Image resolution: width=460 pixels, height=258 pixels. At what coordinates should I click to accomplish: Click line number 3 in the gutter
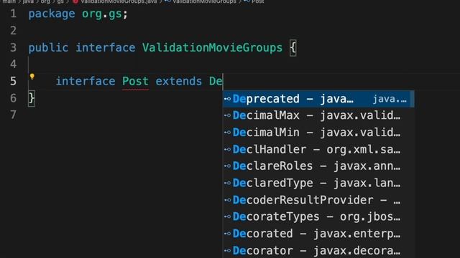(x=13, y=48)
